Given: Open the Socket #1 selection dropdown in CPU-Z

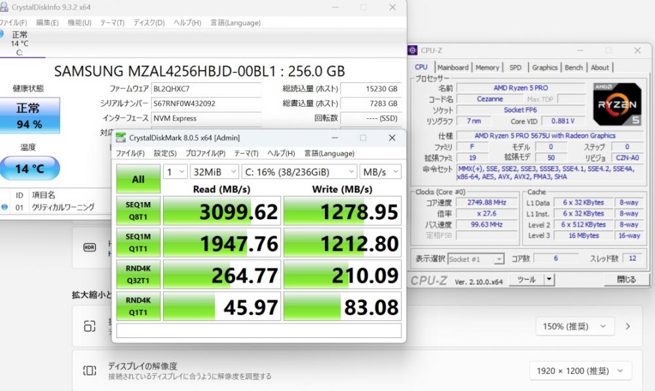Looking at the screenshot, I should [x=476, y=259].
